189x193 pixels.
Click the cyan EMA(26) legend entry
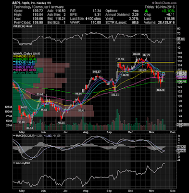25,62
